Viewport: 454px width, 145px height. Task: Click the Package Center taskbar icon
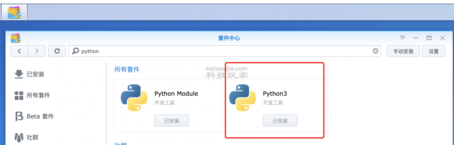click(x=15, y=12)
